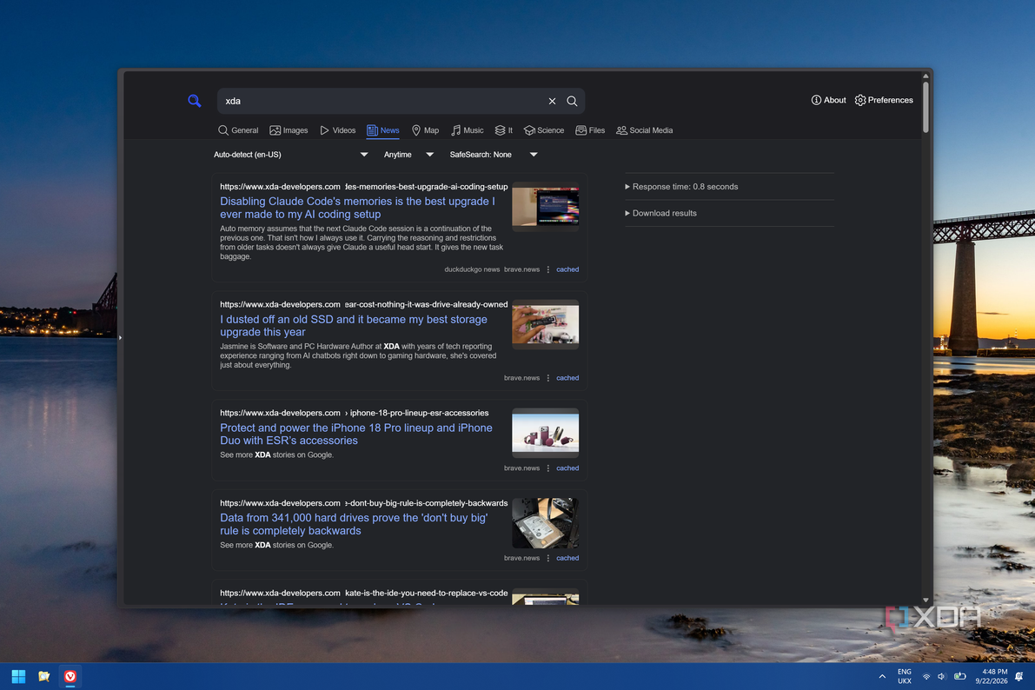The width and height of the screenshot is (1035, 690).
Task: Click the ENG UKX language indicator in the taskbar
Action: [905, 677]
